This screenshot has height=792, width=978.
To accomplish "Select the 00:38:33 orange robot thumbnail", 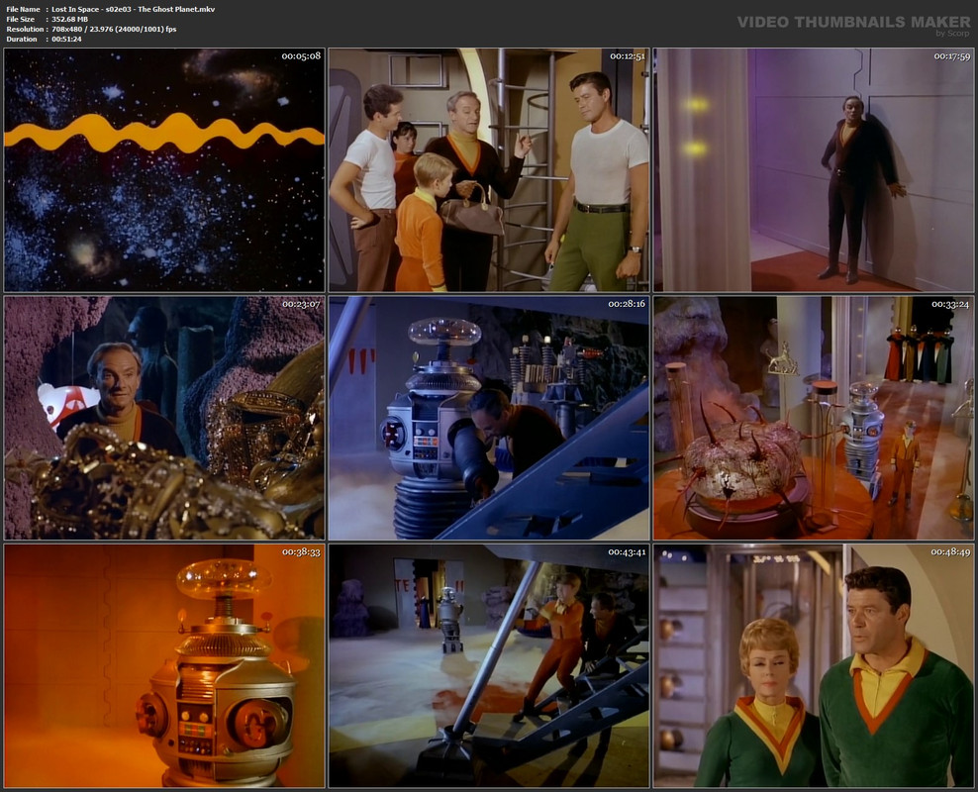I will 164,665.
